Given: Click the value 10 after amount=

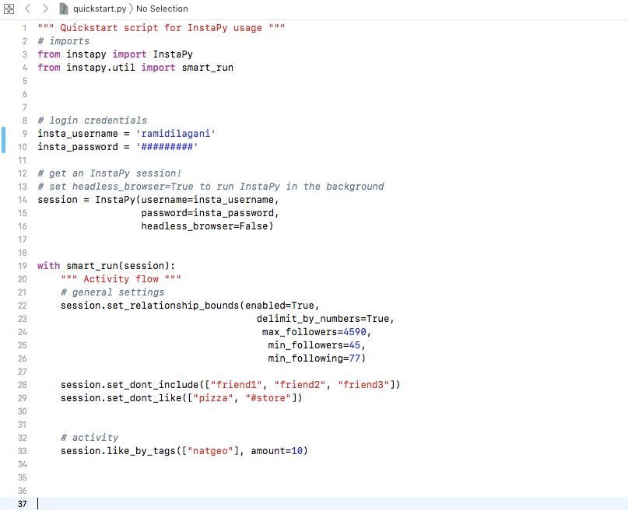Looking at the screenshot, I should point(296,451).
